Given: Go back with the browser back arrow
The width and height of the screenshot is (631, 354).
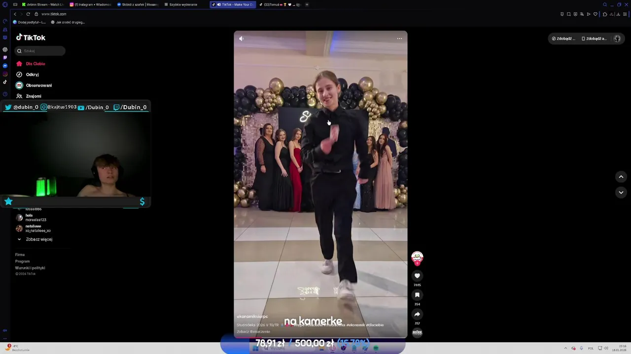Looking at the screenshot, I should point(15,14).
